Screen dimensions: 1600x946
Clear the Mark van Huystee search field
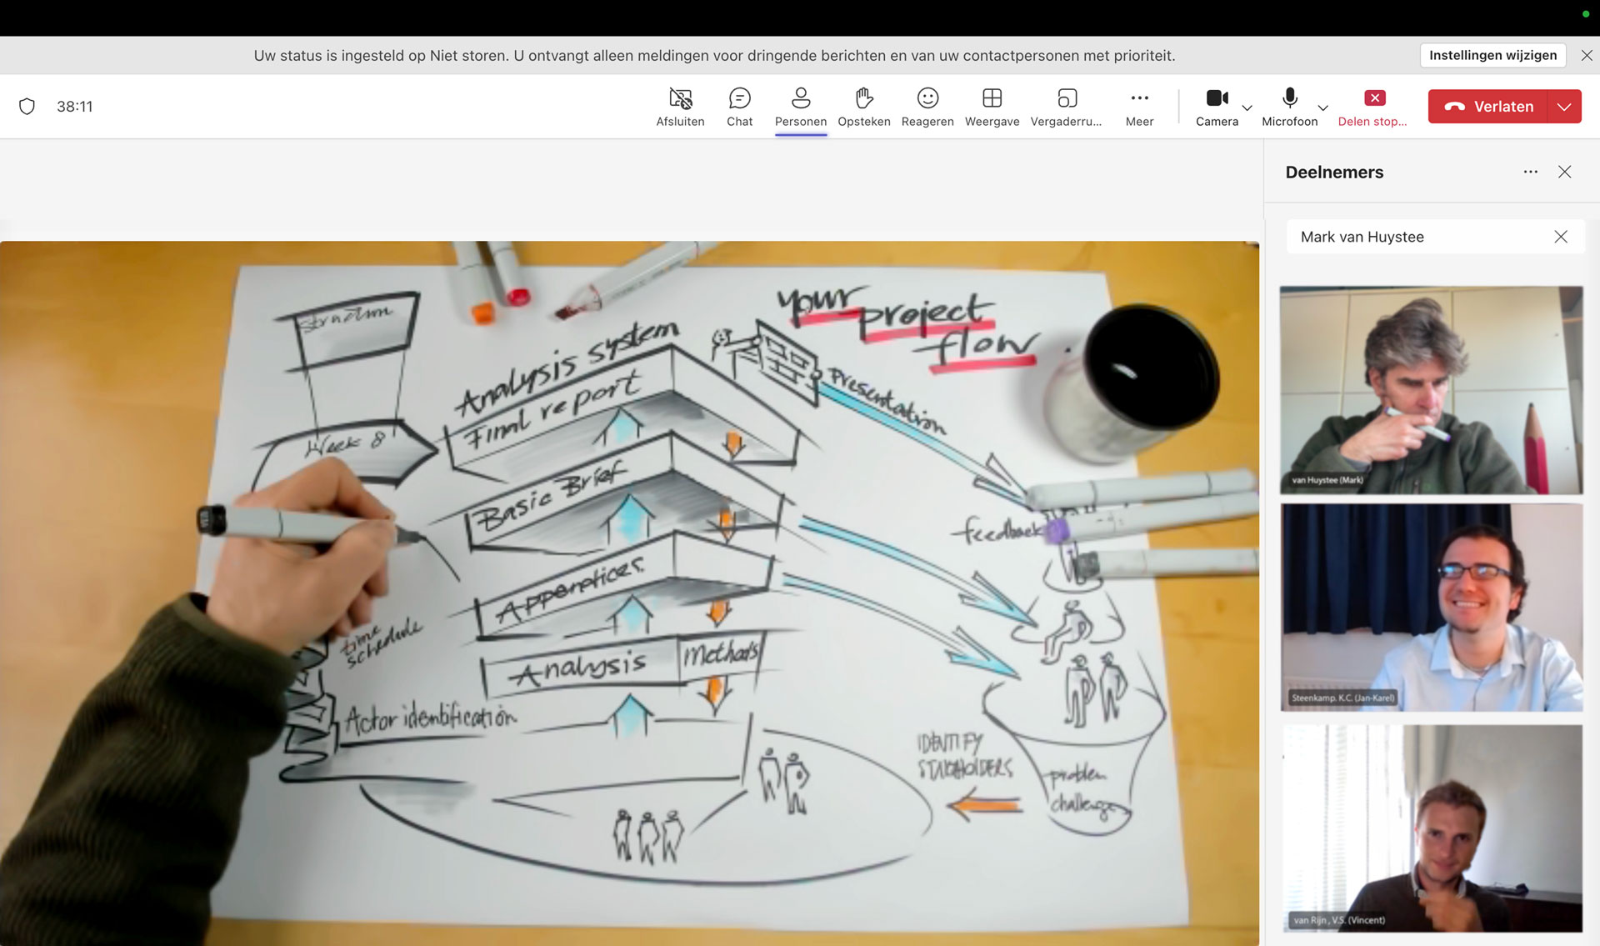tap(1560, 237)
